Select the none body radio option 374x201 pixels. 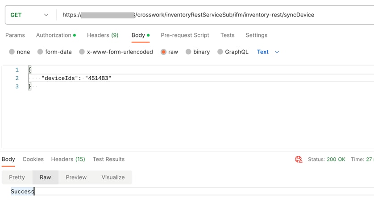[x=12, y=52]
